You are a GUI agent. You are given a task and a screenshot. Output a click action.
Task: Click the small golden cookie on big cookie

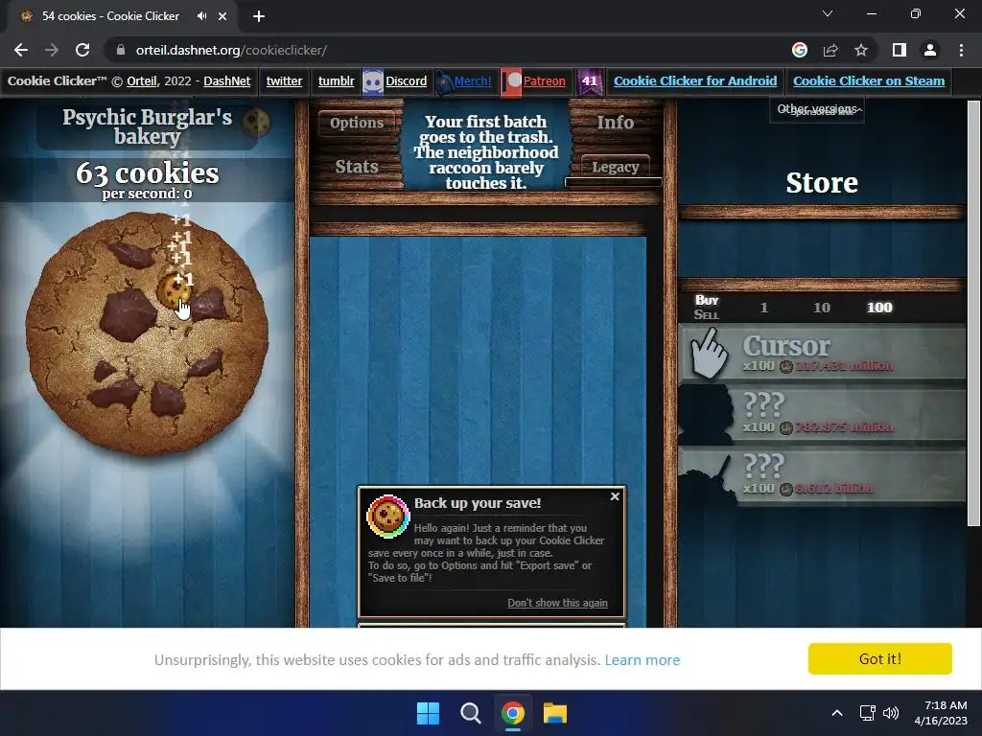click(x=173, y=289)
